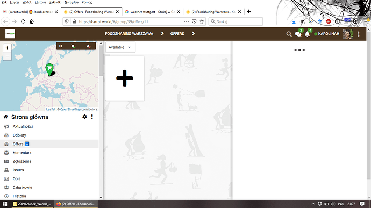Viewport: 371px width, 208px height.
Task: Open the search magnifier in Karrot header
Action: pyautogui.click(x=289, y=34)
